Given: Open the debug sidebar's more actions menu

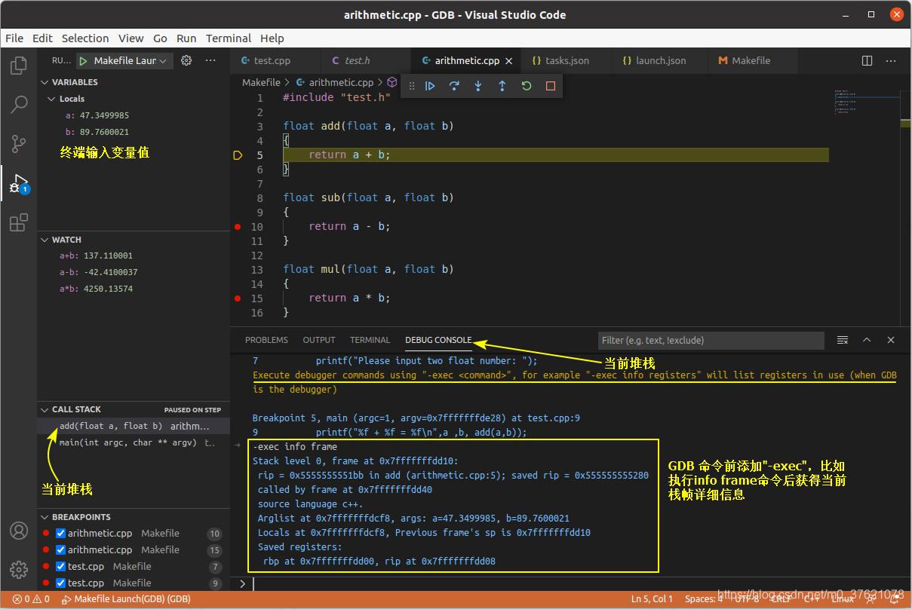Looking at the screenshot, I should point(210,60).
